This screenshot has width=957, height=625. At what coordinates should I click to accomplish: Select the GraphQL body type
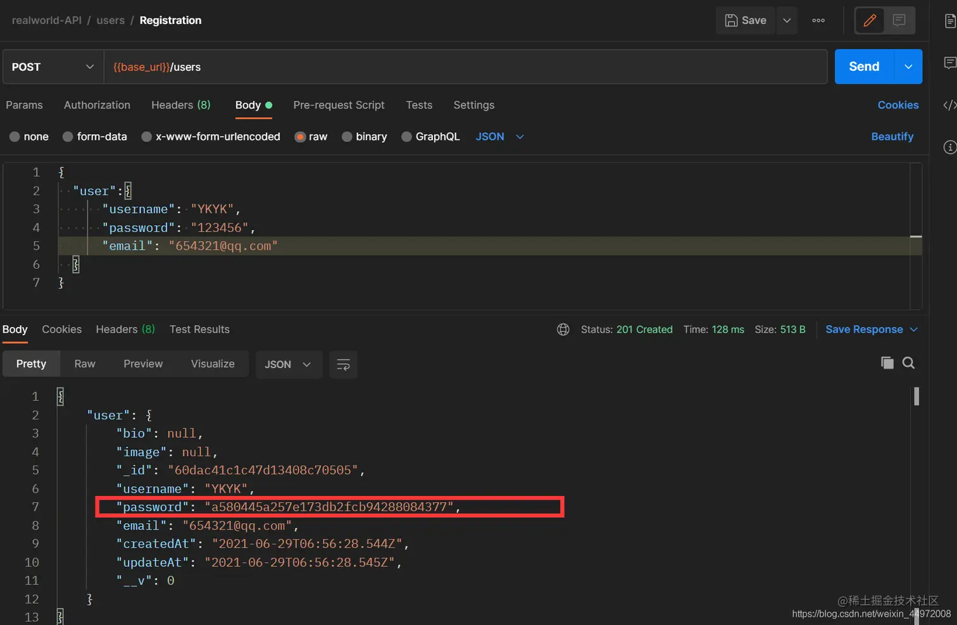[430, 137]
